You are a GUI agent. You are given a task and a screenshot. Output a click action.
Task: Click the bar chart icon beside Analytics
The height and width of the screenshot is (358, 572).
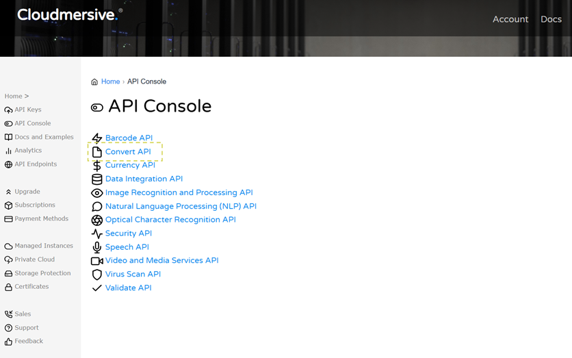click(8, 151)
